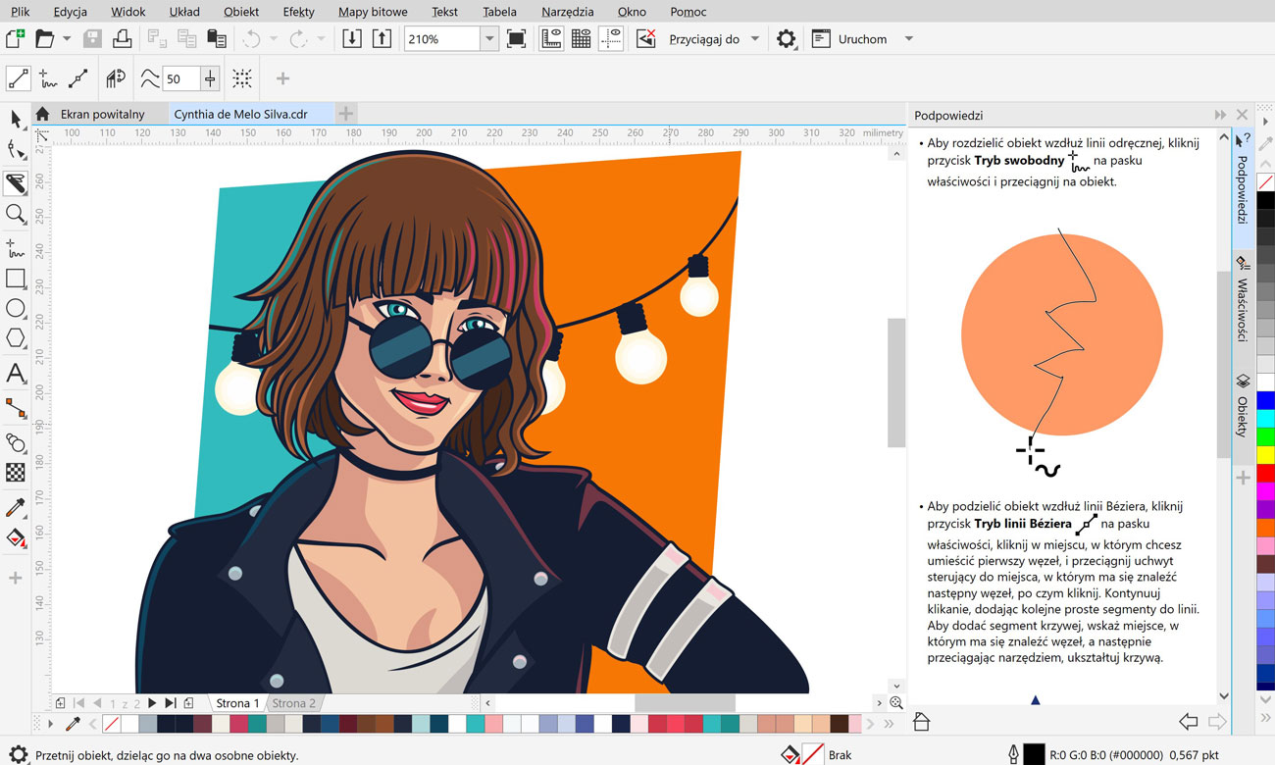Enable Bézier knife mode

click(x=78, y=78)
